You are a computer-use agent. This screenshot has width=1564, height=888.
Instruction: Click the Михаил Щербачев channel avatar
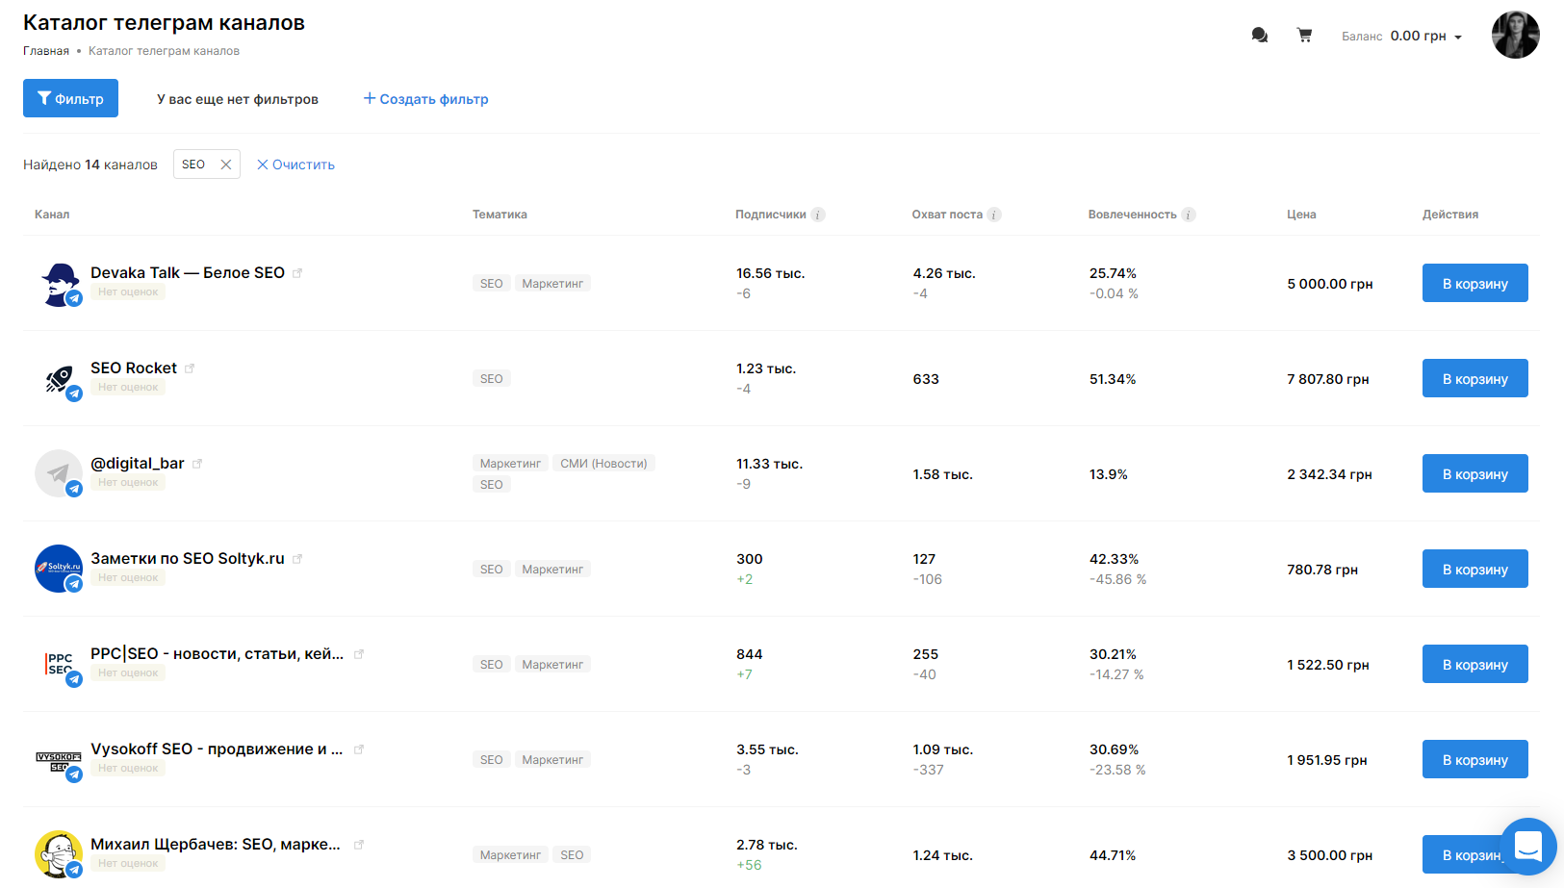click(x=58, y=854)
